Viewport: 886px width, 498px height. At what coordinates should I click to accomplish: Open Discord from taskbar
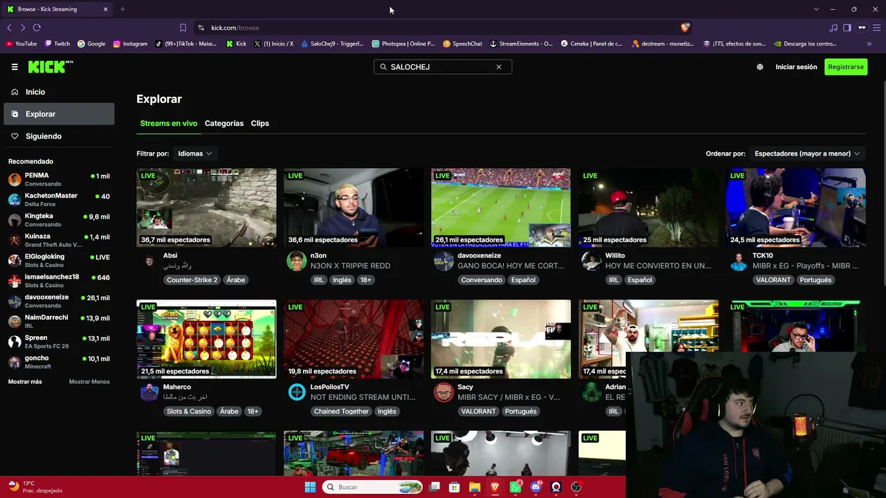[535, 487]
